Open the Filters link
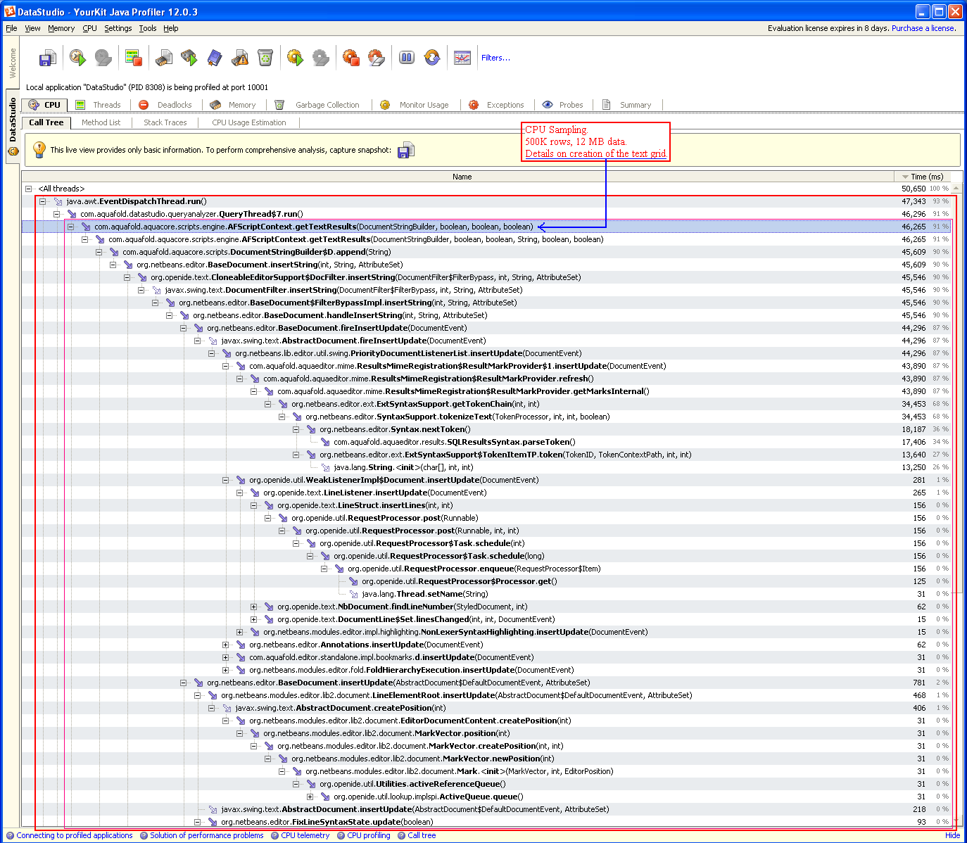Screen dimensions: 967x843 (x=495, y=58)
